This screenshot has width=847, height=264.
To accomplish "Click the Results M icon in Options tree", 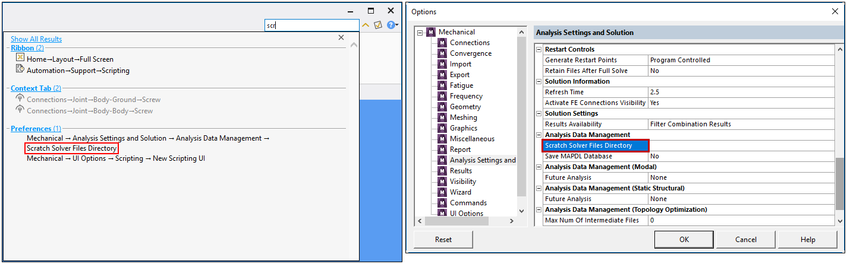I will coord(442,171).
